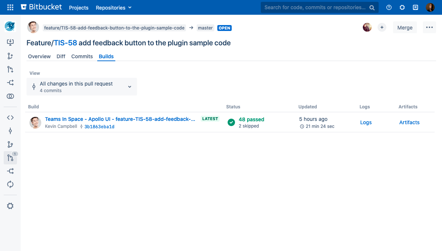The image size is (442, 251).
Task: Click the LATEST badge
Action: pos(210,119)
